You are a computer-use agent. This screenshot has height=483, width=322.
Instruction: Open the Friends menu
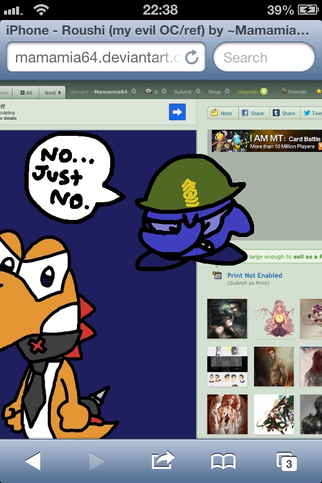[x=294, y=92]
